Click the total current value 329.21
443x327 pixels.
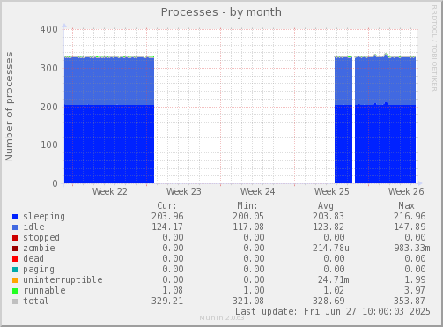point(167,301)
